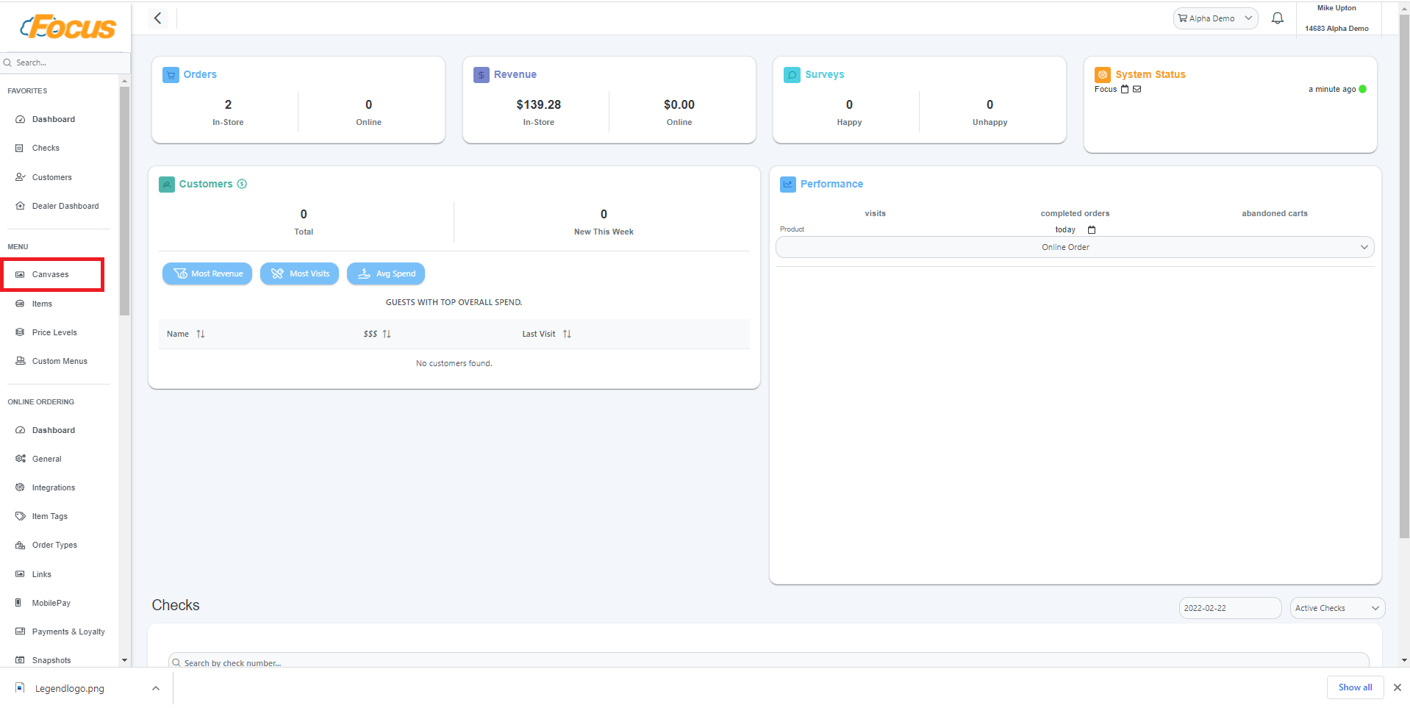Open Custom Menus from the sidebar
This screenshot has width=1410, height=708.
pyautogui.click(x=59, y=361)
